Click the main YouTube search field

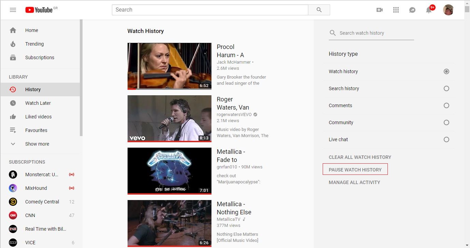click(x=210, y=10)
